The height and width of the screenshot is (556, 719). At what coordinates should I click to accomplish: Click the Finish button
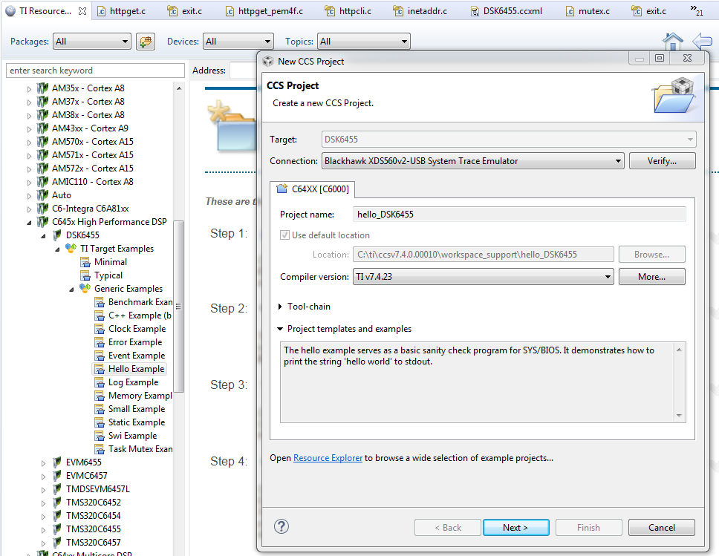click(x=589, y=528)
